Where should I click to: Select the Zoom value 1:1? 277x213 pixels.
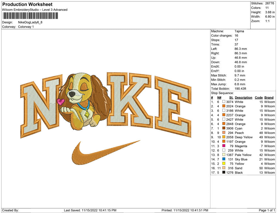[267, 21]
